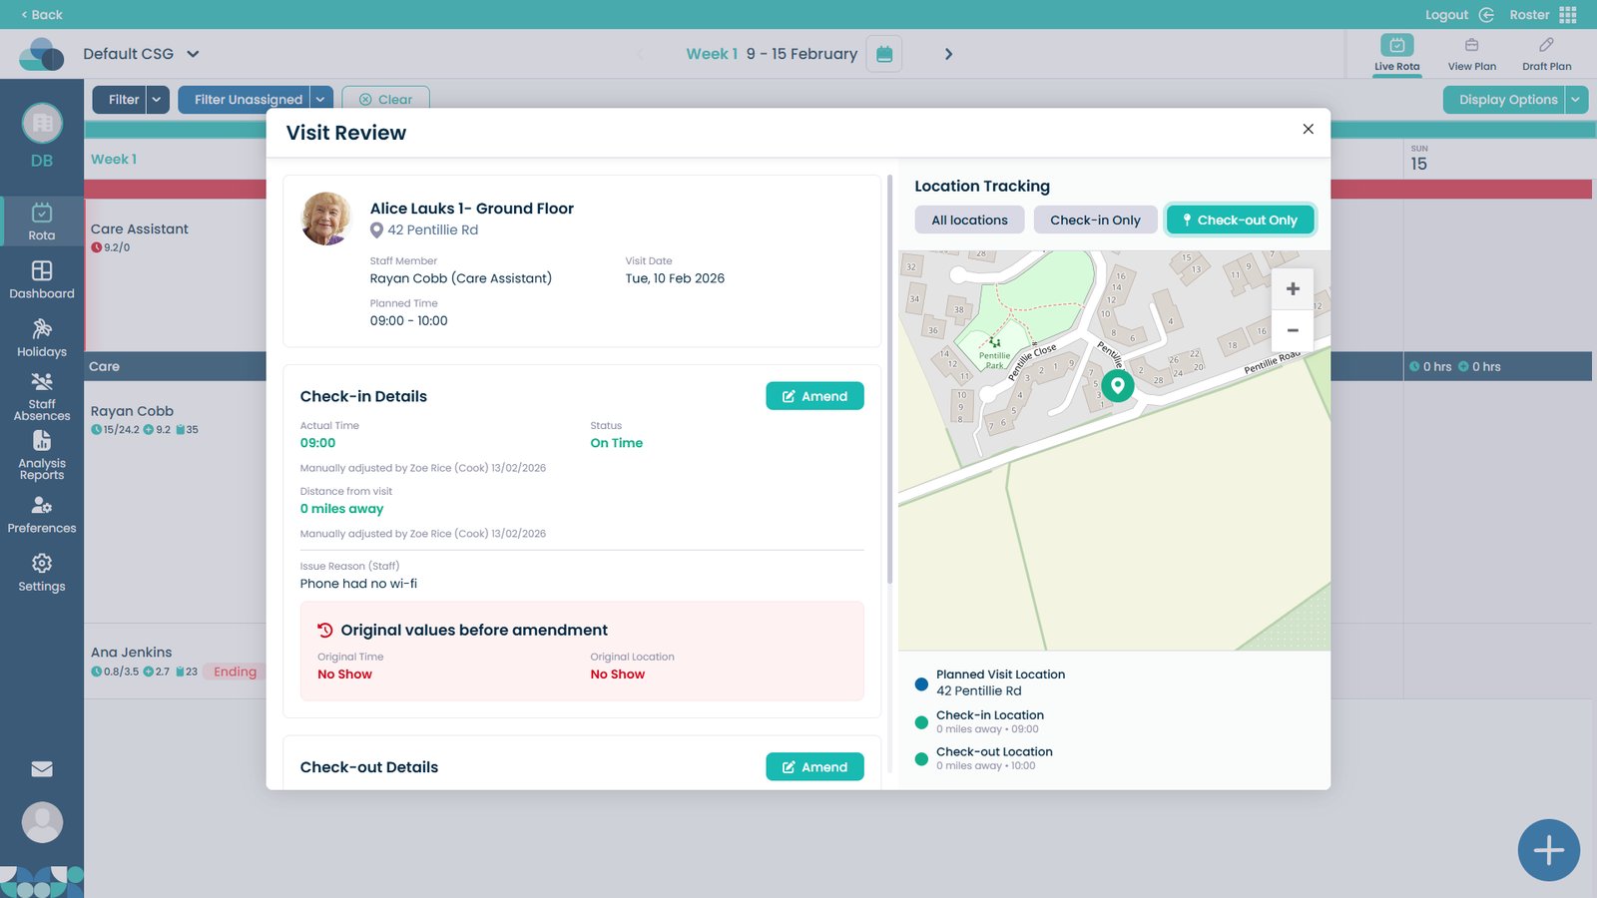The image size is (1597, 898).
Task: Open the messages envelope icon
Action: (x=42, y=769)
